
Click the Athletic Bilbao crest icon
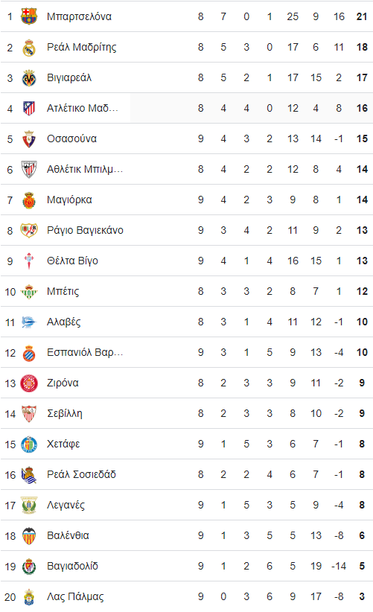(29, 170)
